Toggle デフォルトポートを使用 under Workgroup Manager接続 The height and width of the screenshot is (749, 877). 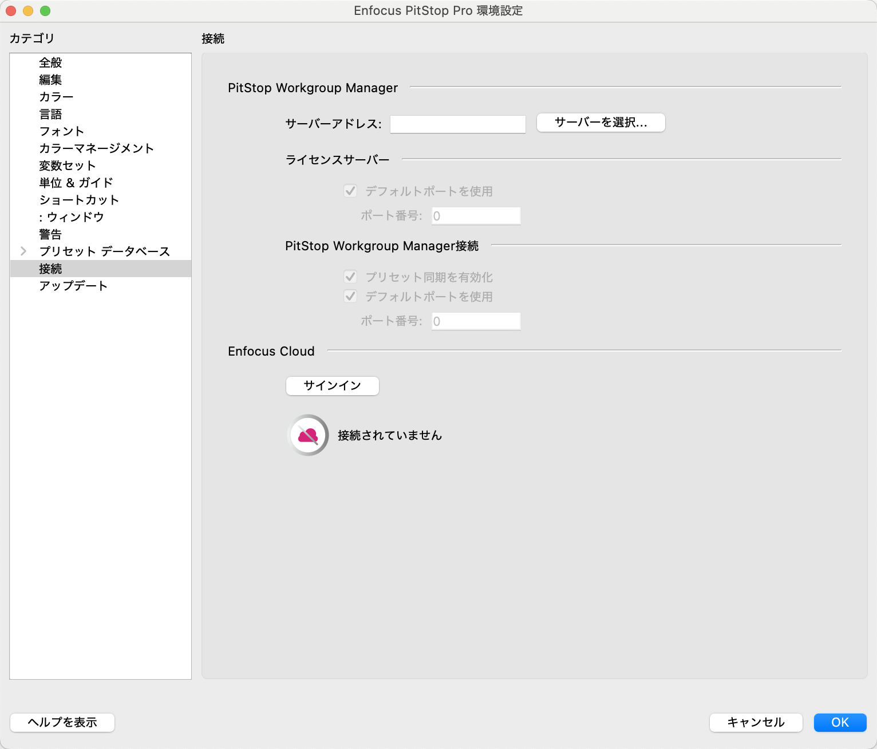point(350,296)
